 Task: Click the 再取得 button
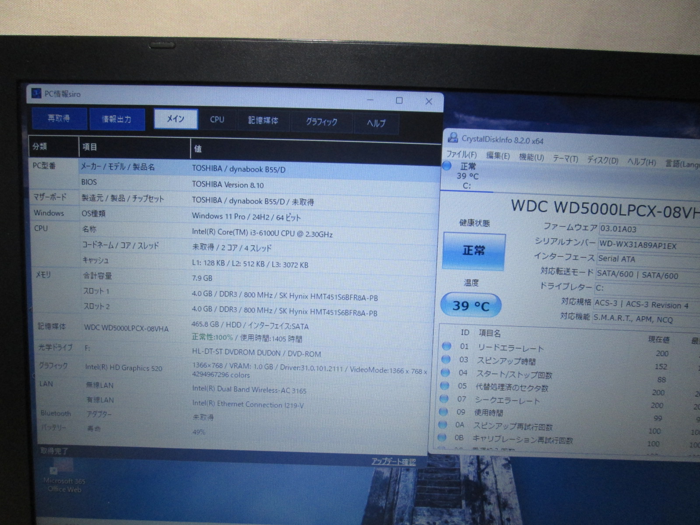59,118
